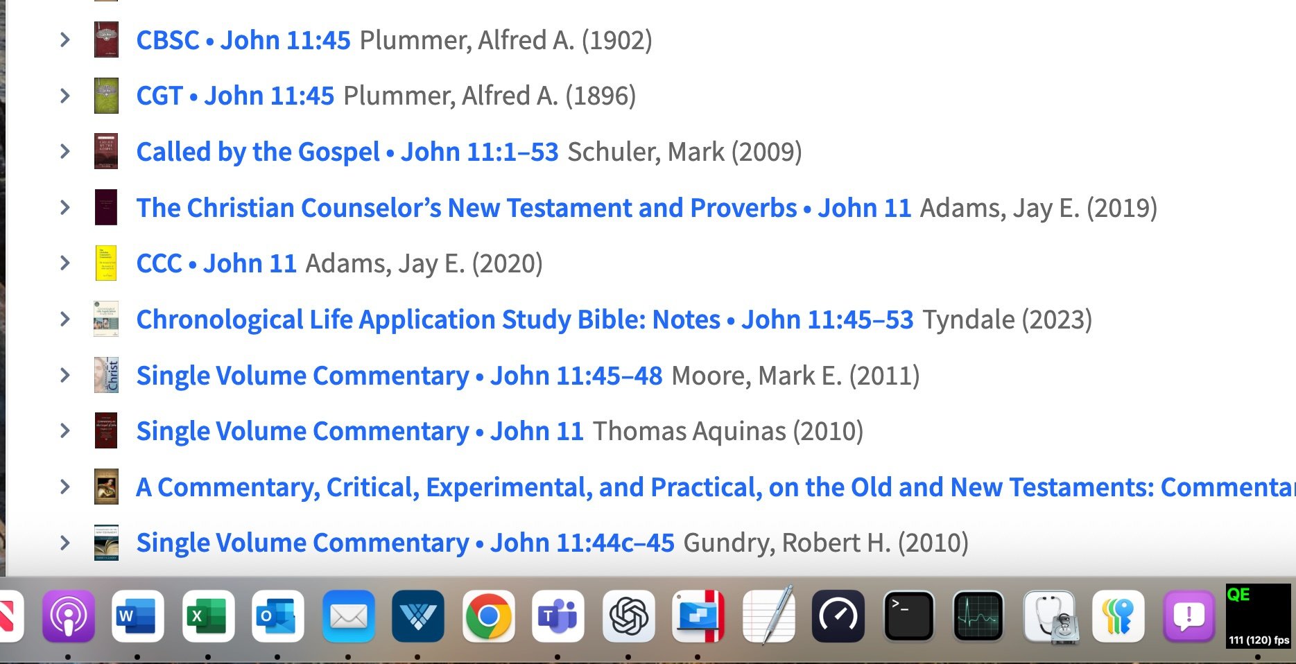
Task: Open the ChatGPT app in the dock
Action: tap(628, 616)
